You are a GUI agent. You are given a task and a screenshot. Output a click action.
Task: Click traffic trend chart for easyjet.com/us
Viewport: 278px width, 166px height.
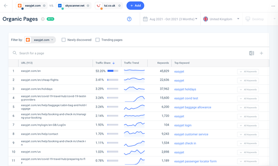coord(134,152)
